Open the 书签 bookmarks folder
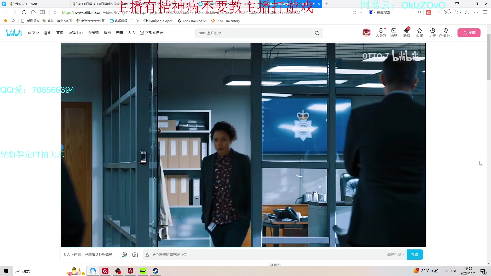Viewport: 491px width, 276px height. pyautogui.click(x=10, y=21)
